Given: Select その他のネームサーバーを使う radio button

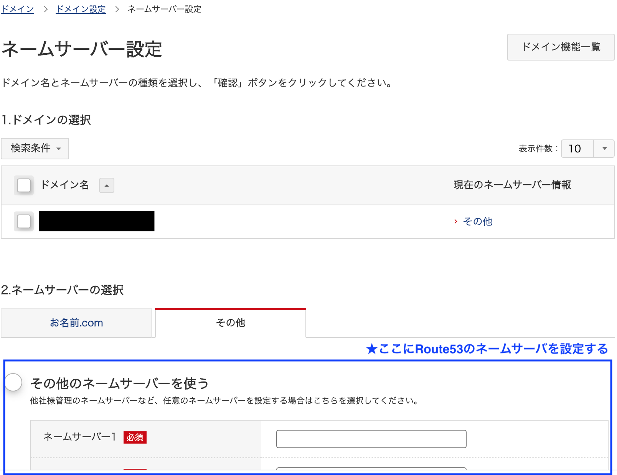Looking at the screenshot, I should point(13,382).
